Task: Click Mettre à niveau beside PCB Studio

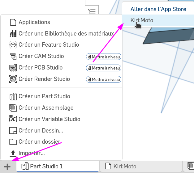Action: (104, 68)
